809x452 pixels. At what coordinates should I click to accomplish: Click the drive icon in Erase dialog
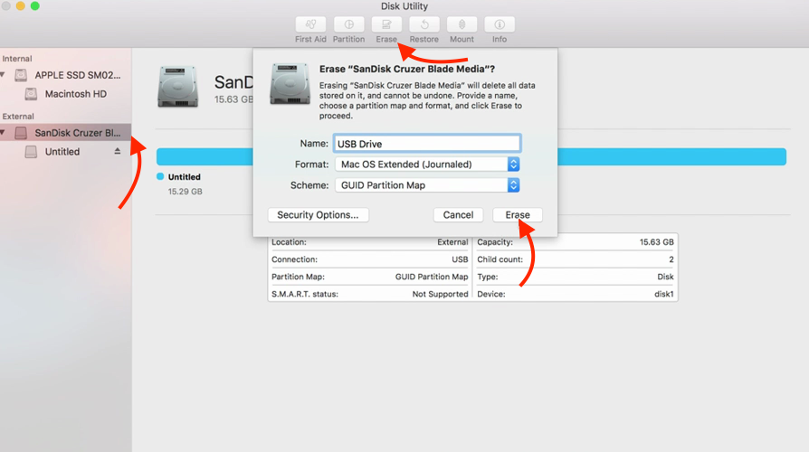pos(290,83)
